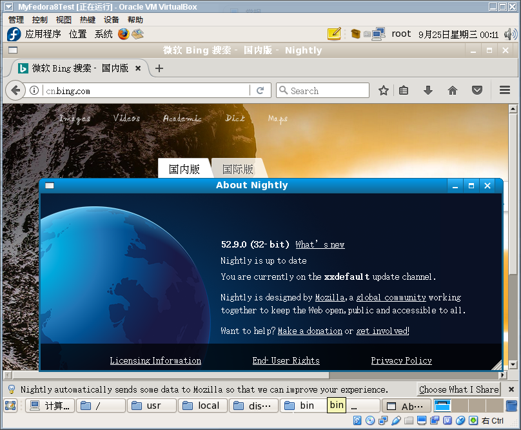Image resolution: width=521 pixels, height=430 pixels.
Task: Click the page vertical scrollbar down arrow
Action: [513, 364]
